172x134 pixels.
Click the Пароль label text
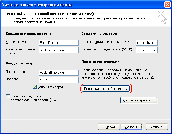pyautogui.click(x=12, y=79)
